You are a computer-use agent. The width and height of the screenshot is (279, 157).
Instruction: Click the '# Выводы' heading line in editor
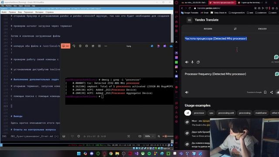point(17,116)
